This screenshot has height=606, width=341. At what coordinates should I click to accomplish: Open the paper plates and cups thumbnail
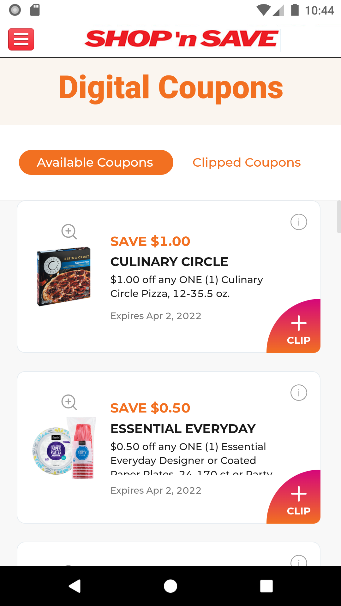click(x=65, y=448)
